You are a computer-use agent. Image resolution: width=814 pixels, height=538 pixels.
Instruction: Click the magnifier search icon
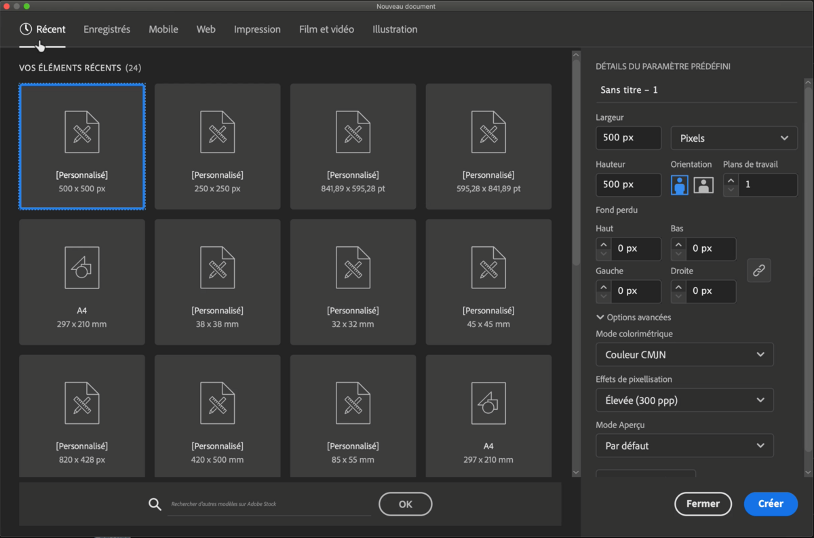pyautogui.click(x=155, y=504)
